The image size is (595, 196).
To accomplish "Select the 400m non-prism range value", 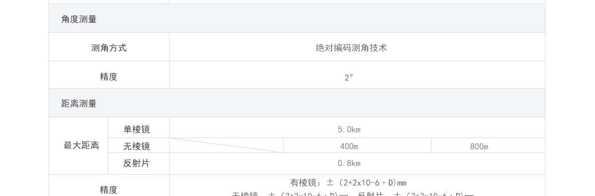I will (349, 147).
